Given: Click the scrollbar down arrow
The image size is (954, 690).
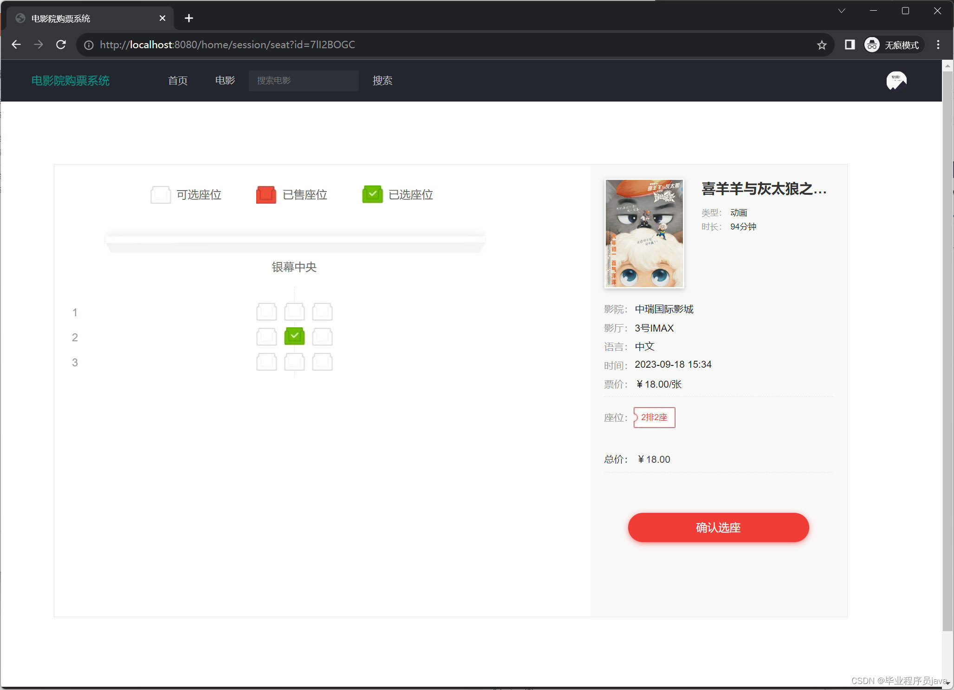Looking at the screenshot, I should pyautogui.click(x=948, y=683).
